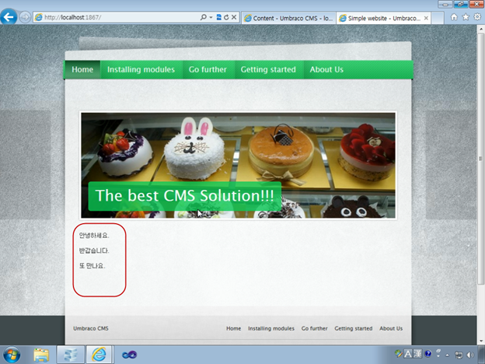Click the text '반갑습니다.'
The width and height of the screenshot is (485, 364).
94,250
